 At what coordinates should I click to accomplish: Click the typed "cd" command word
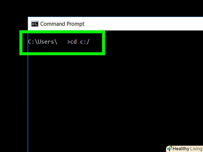point(74,42)
